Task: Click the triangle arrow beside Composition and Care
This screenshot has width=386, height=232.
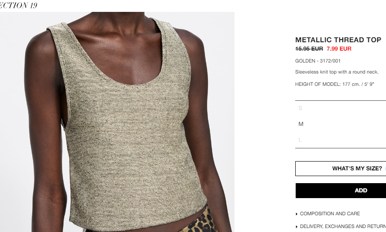Action: pyautogui.click(x=297, y=214)
